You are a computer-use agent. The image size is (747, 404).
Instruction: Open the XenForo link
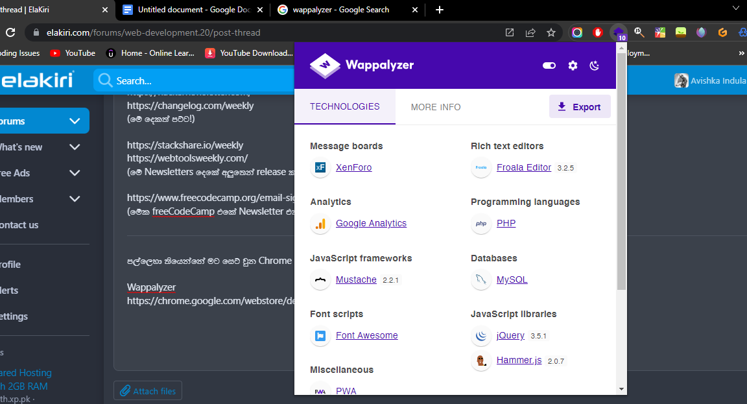click(x=353, y=167)
